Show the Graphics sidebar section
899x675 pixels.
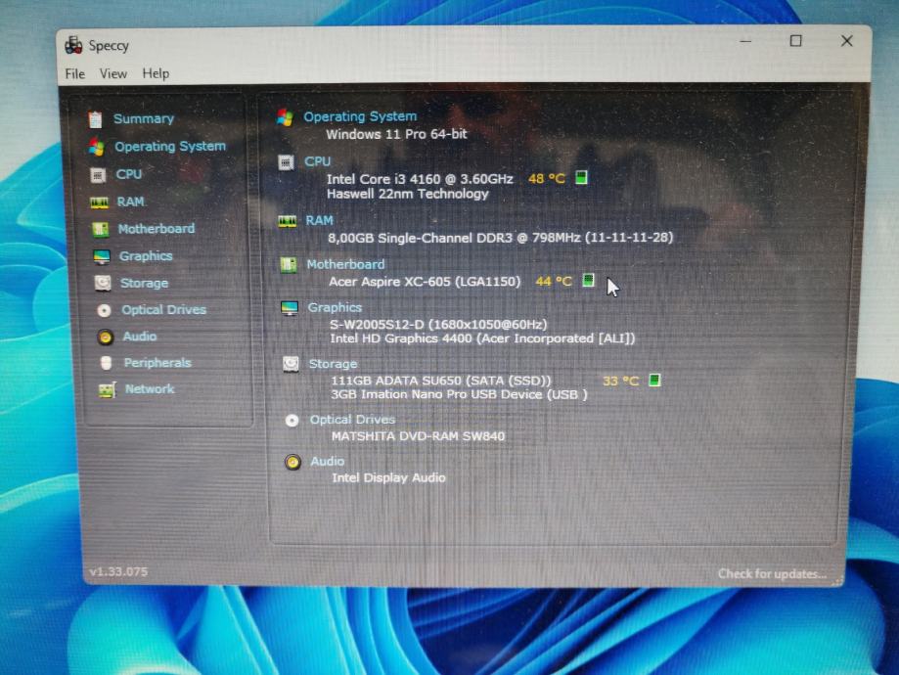[146, 255]
